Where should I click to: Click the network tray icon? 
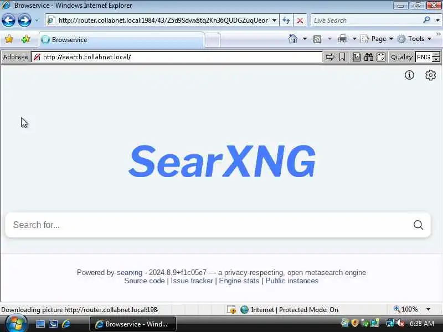(x=390, y=323)
